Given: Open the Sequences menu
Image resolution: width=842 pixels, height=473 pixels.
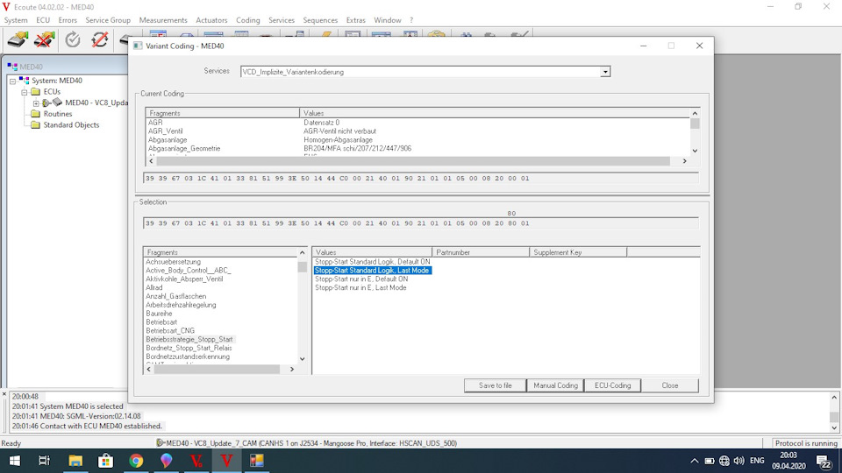Looking at the screenshot, I should [320, 20].
